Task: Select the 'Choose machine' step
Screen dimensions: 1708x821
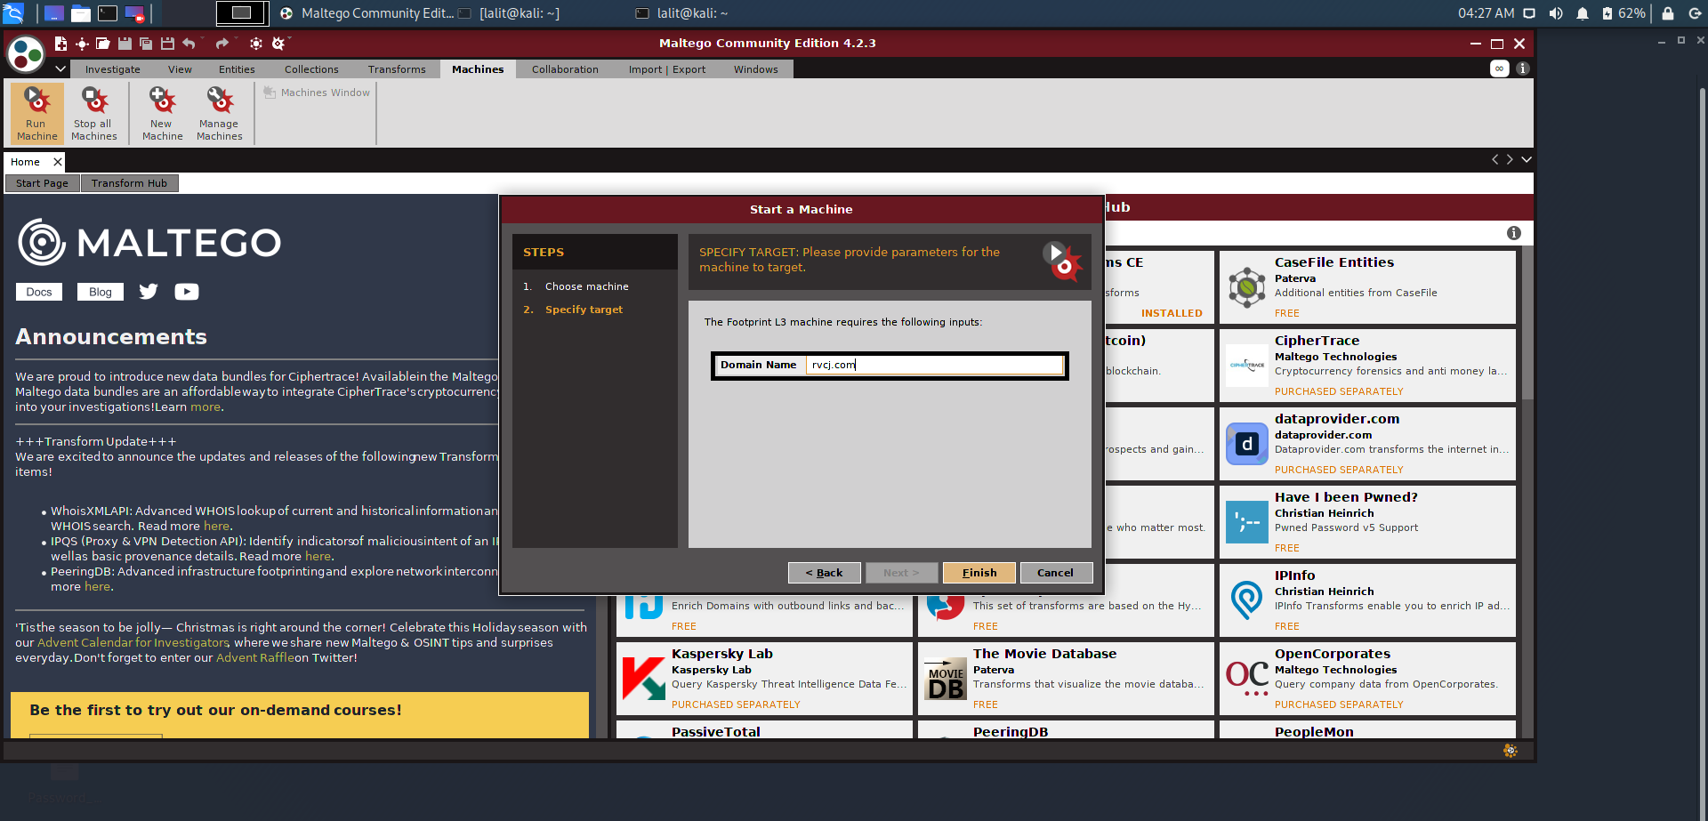Action: coord(587,286)
